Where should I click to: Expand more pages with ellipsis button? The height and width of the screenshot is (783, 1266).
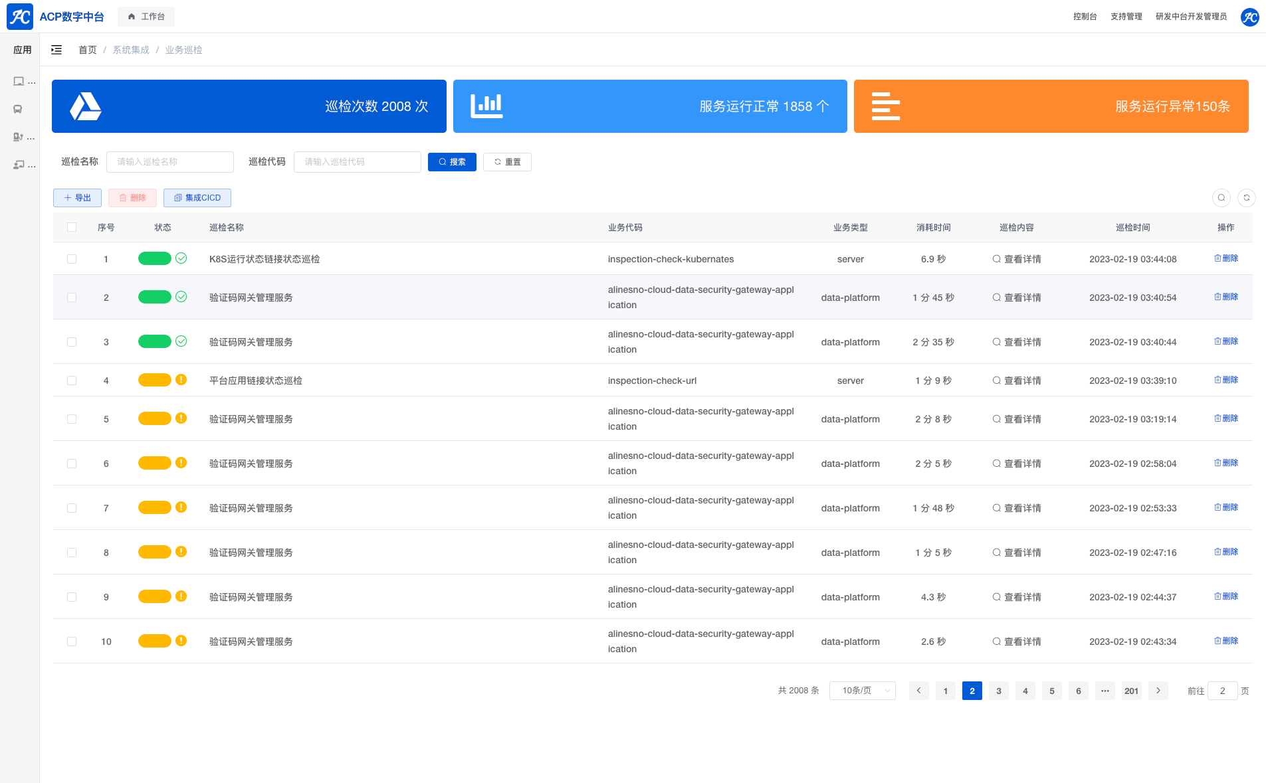pos(1105,691)
